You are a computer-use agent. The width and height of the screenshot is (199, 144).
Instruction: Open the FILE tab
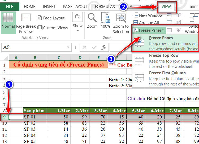click(10, 7)
